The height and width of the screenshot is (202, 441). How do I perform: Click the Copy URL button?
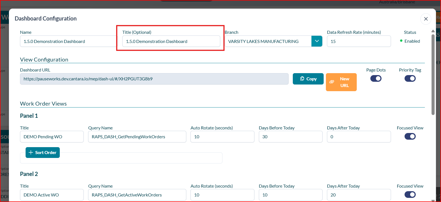coord(308,79)
